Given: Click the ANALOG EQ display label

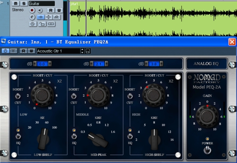Looking at the screenshot, I should [x=206, y=64].
